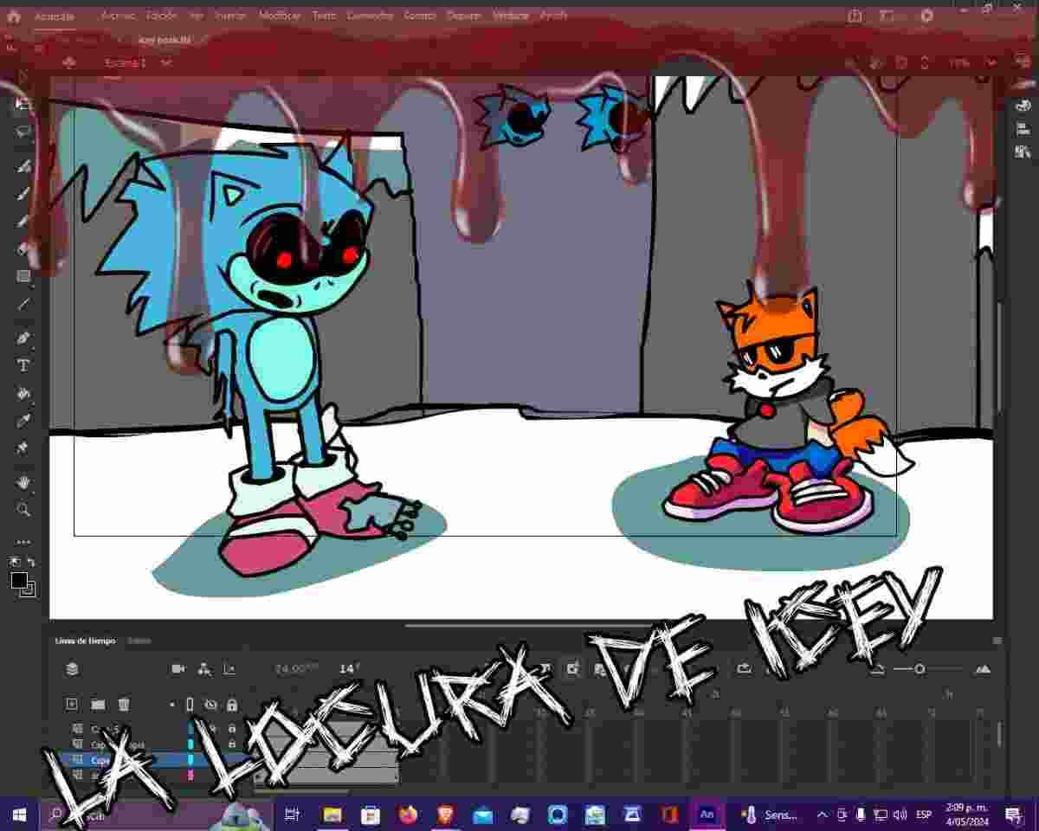The width and height of the screenshot is (1039, 831).
Task: Open Firefox from the taskbar
Action: [408, 815]
